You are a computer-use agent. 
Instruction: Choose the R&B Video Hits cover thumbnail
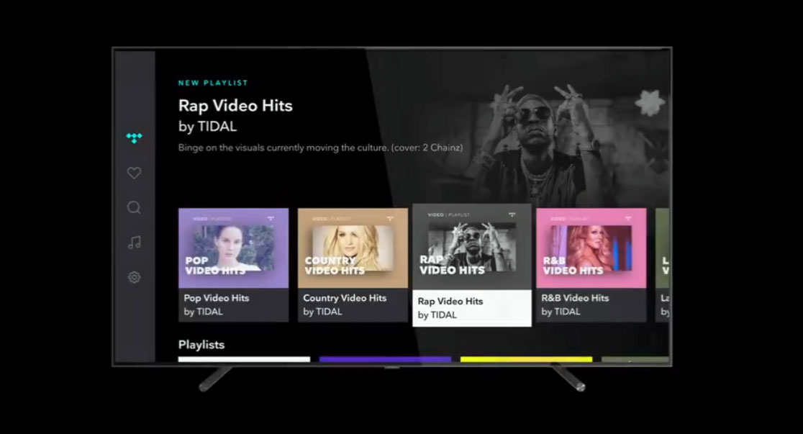(591, 248)
